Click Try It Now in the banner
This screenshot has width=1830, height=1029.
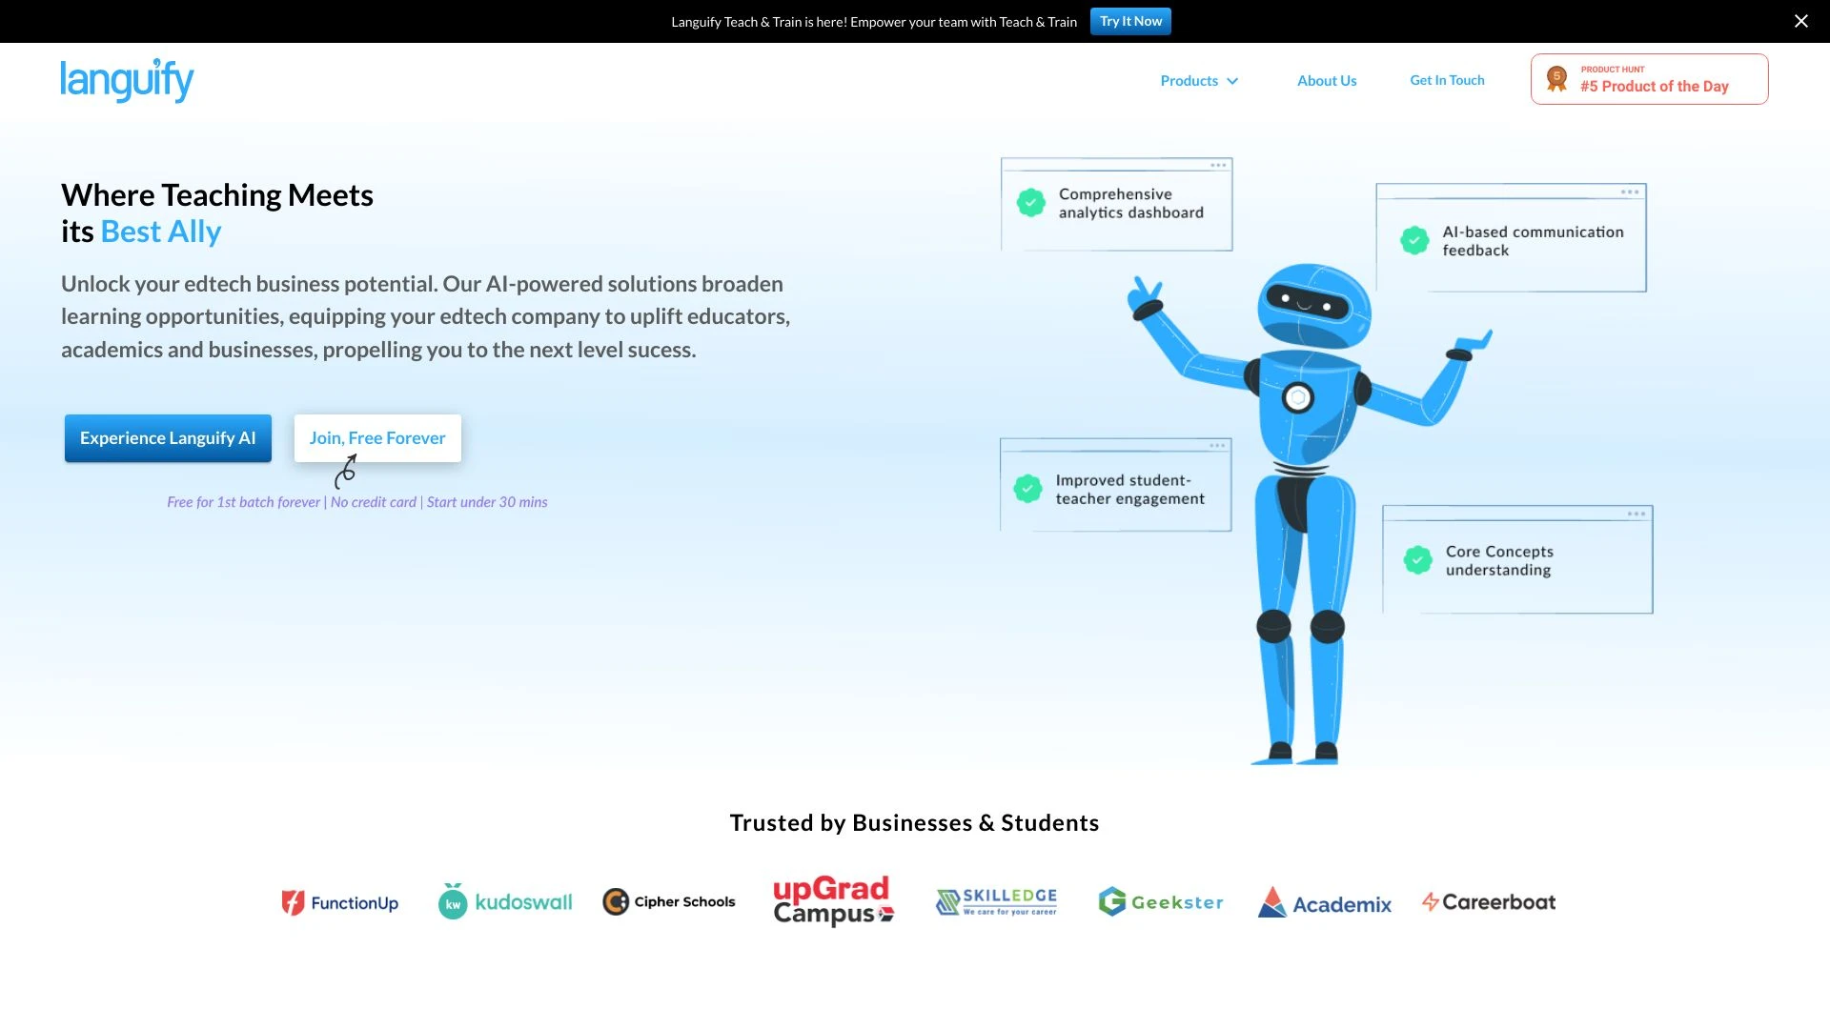pyautogui.click(x=1129, y=20)
